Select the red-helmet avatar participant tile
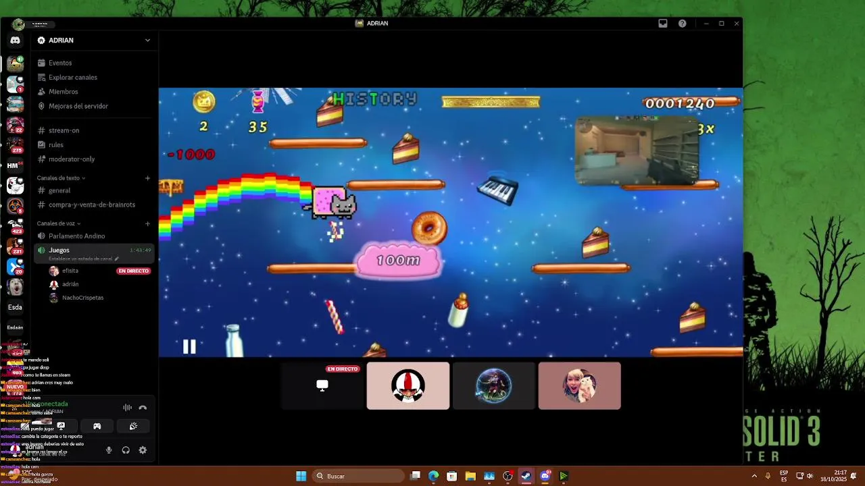865x486 pixels. point(408,385)
